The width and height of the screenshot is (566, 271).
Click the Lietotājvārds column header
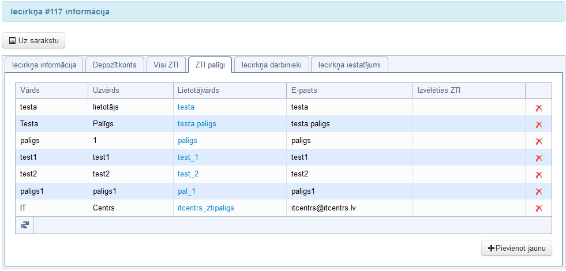(x=198, y=91)
